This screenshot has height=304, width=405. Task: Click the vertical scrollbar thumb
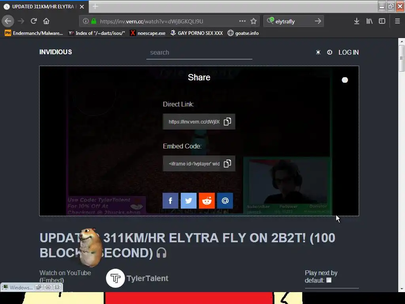tap(402, 58)
